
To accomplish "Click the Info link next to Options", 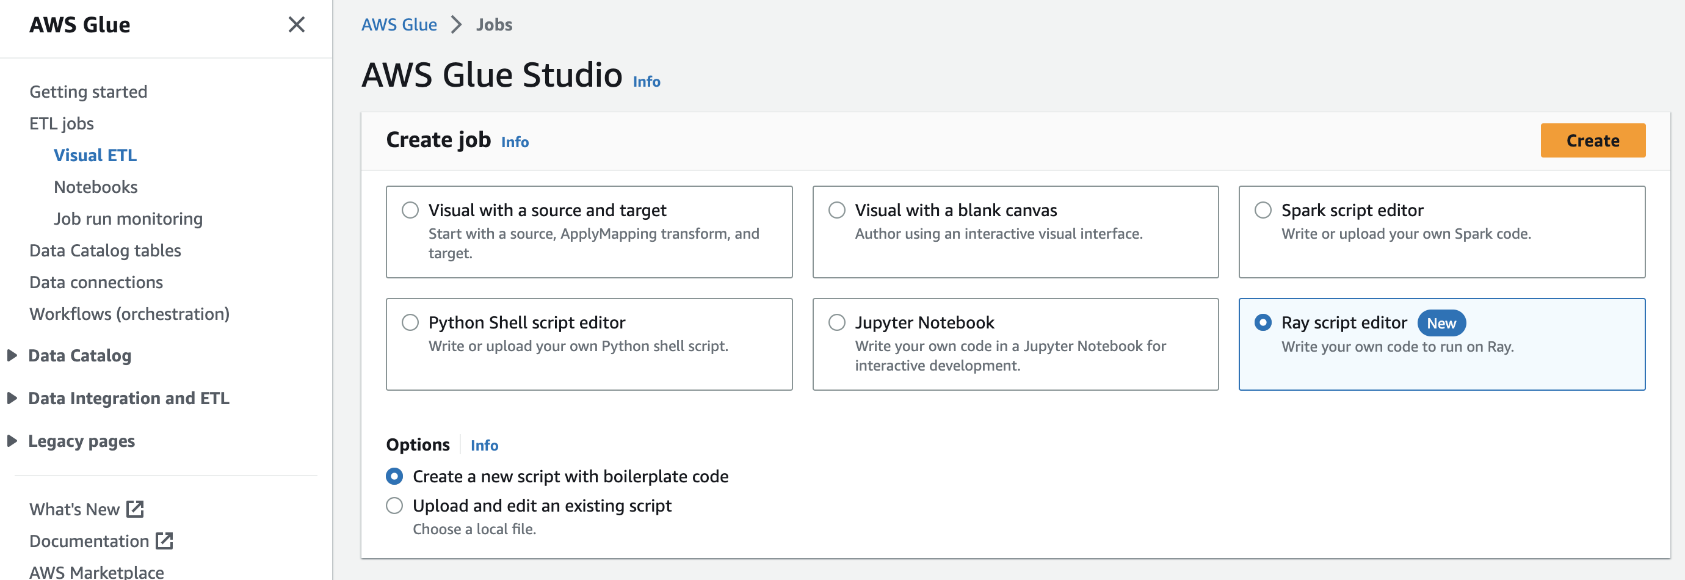I will [484, 444].
